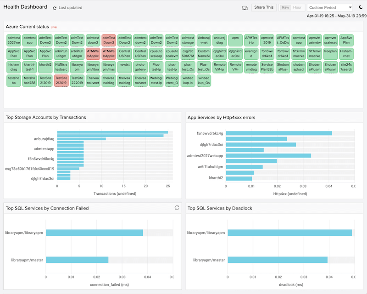
Task: Open the TestSite 222019 status tile
Action: [x=77, y=80]
